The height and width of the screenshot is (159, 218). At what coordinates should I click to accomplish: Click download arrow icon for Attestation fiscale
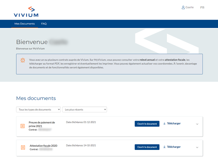tap(164, 147)
